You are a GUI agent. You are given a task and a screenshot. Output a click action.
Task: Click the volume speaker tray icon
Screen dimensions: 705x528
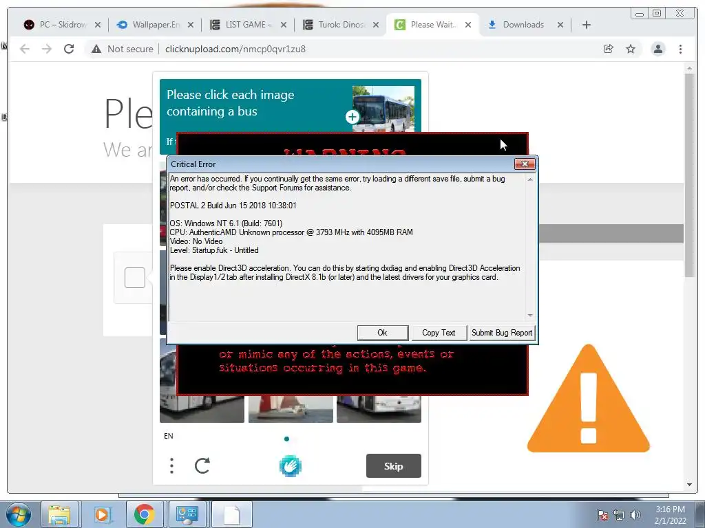tap(635, 515)
